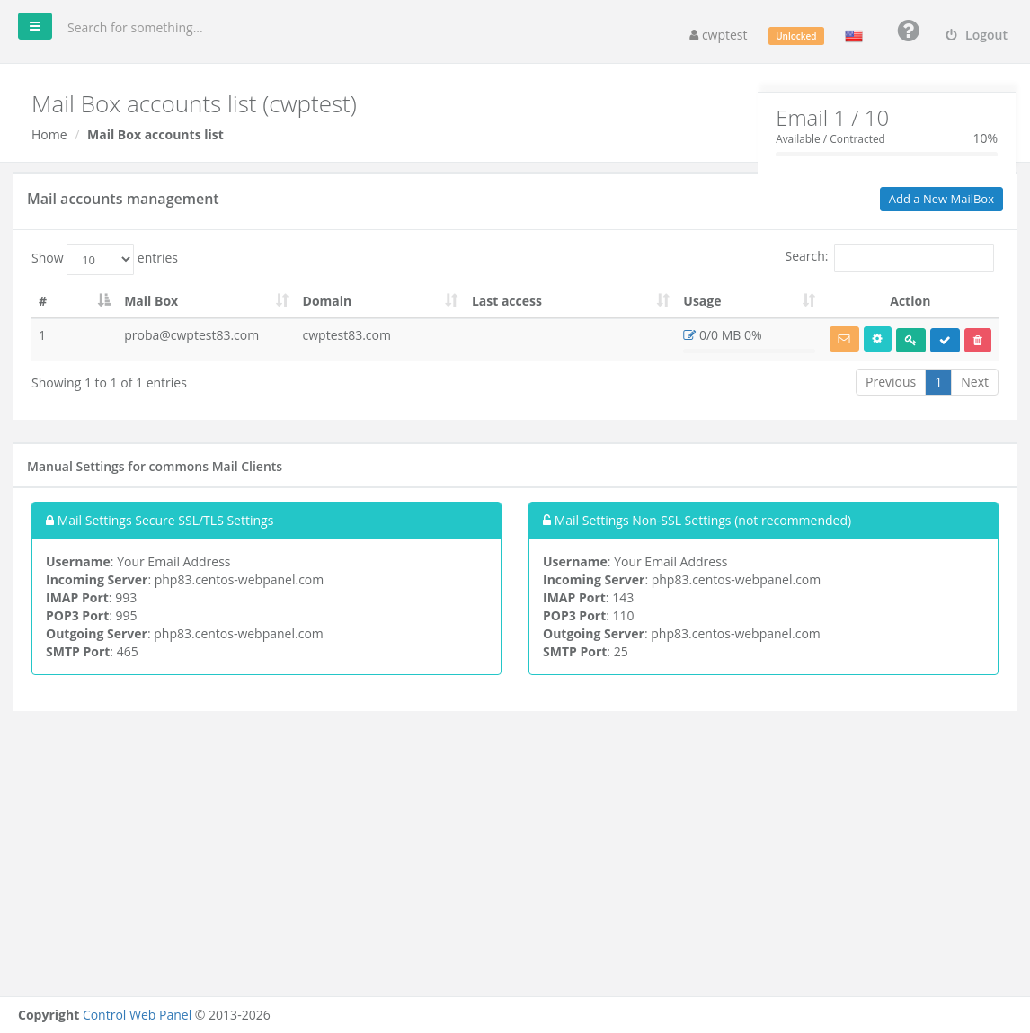The image size is (1030, 1033).
Task: Click the 0/0 MB 0% usage text
Action: 731,335
